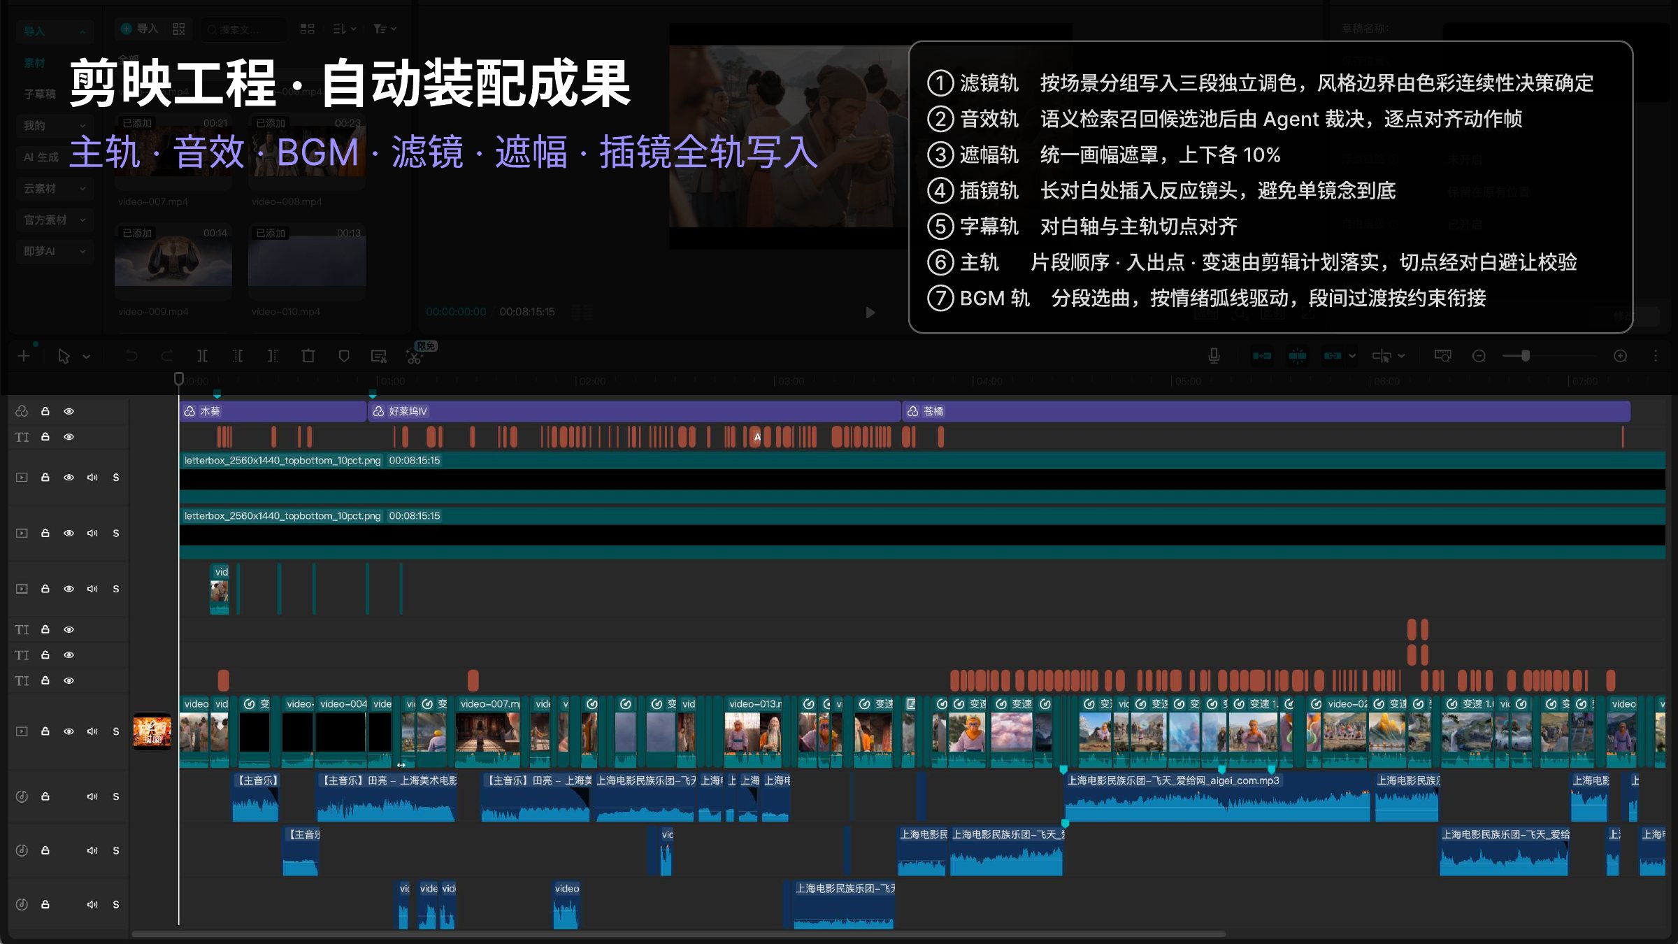Click the trash delete icon in timeline toolbar

click(308, 357)
